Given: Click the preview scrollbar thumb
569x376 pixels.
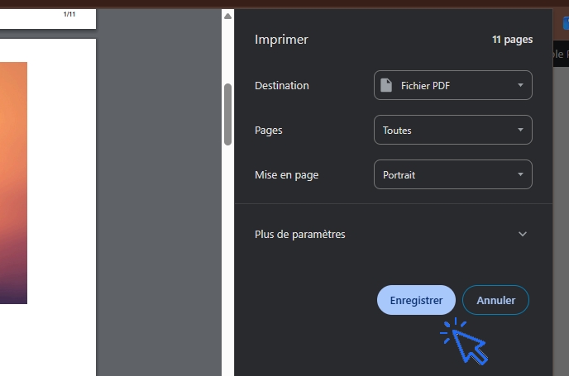Looking at the screenshot, I should tap(227, 114).
